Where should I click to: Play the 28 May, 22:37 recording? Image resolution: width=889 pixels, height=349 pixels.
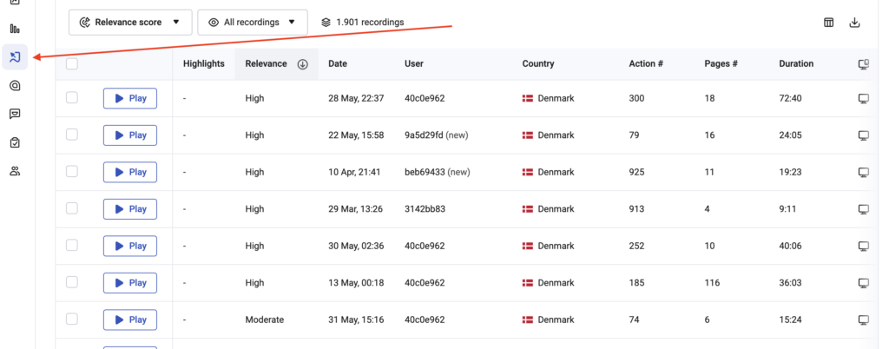coord(130,99)
